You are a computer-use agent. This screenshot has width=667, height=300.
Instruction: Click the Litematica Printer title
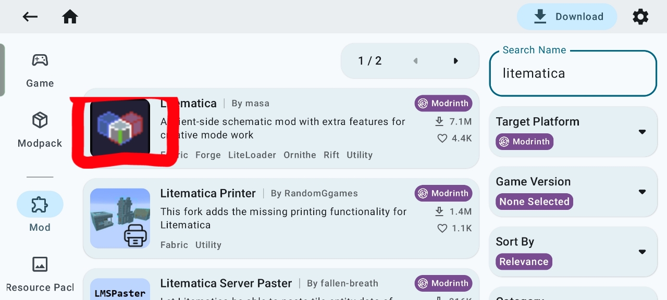208,193
